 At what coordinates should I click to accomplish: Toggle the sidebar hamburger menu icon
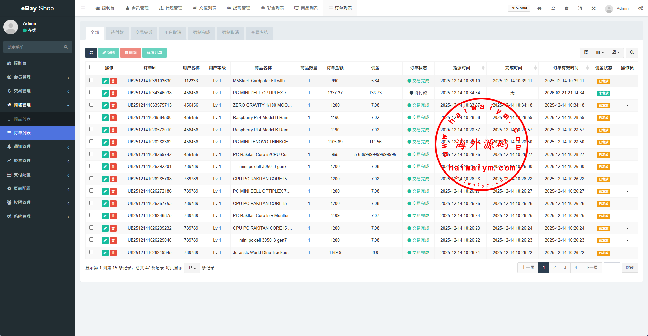pos(83,8)
